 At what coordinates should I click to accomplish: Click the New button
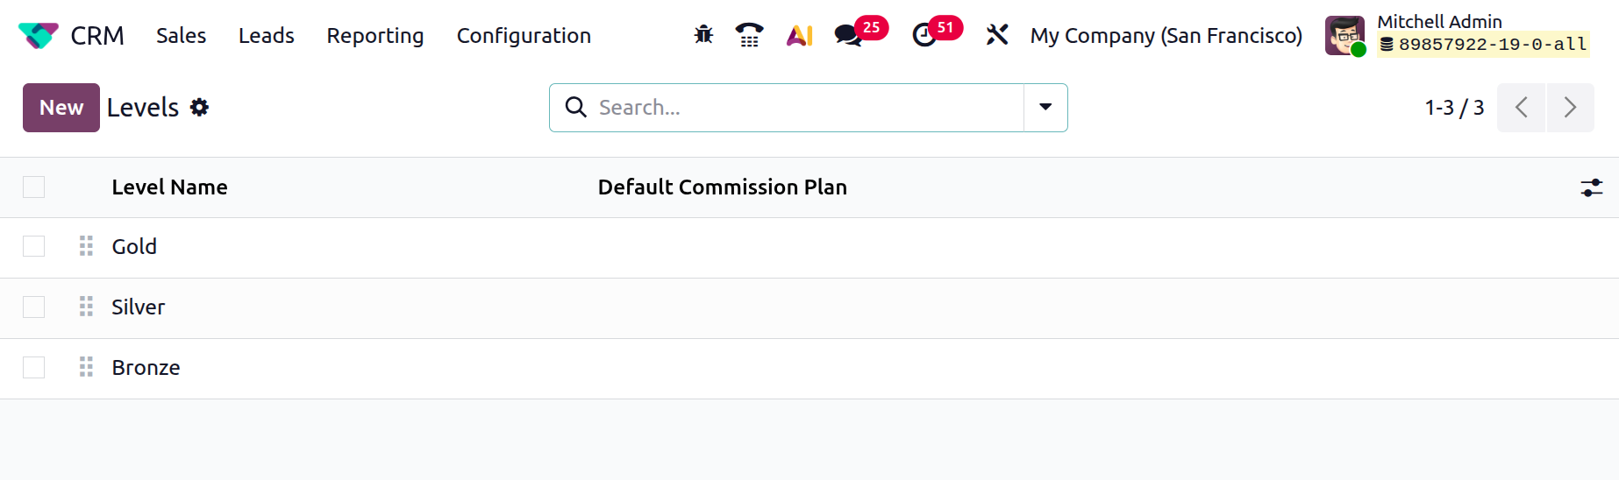(x=61, y=108)
